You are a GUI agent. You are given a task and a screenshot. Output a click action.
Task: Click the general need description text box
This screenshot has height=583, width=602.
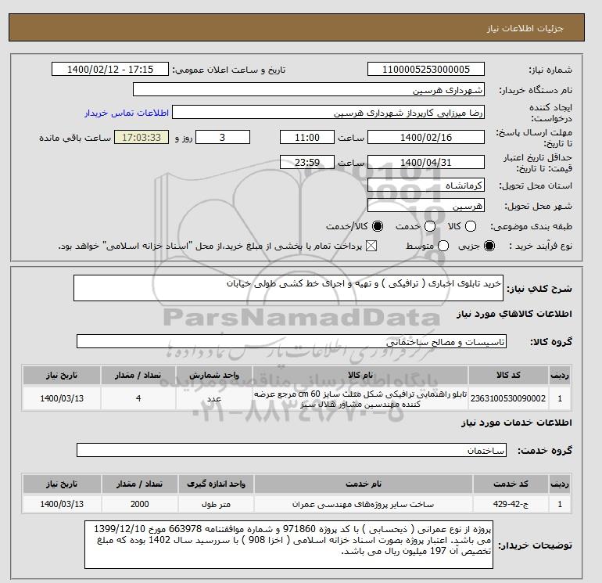(x=288, y=288)
